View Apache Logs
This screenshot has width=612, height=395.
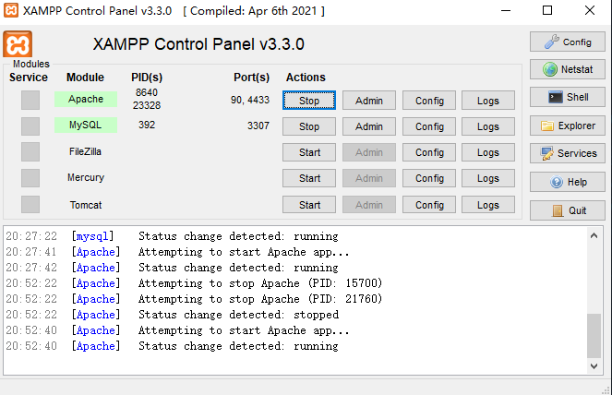(488, 101)
